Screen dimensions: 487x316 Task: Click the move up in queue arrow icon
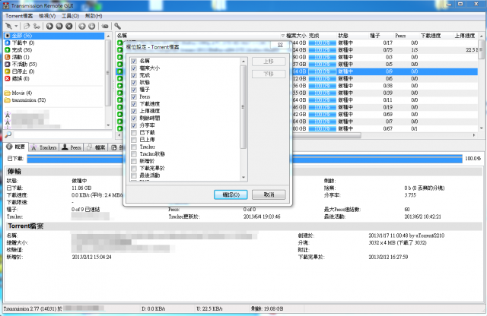[81, 27]
